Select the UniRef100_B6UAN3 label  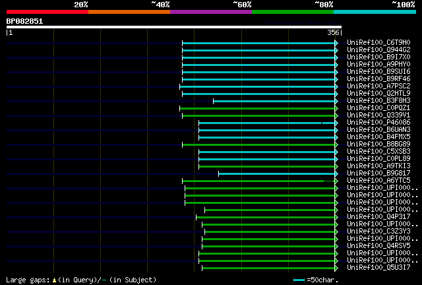(378, 130)
